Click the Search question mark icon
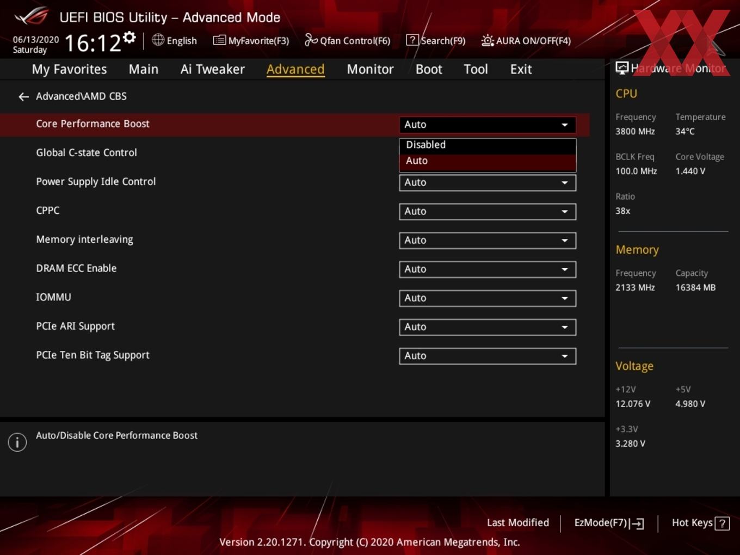 coord(412,40)
